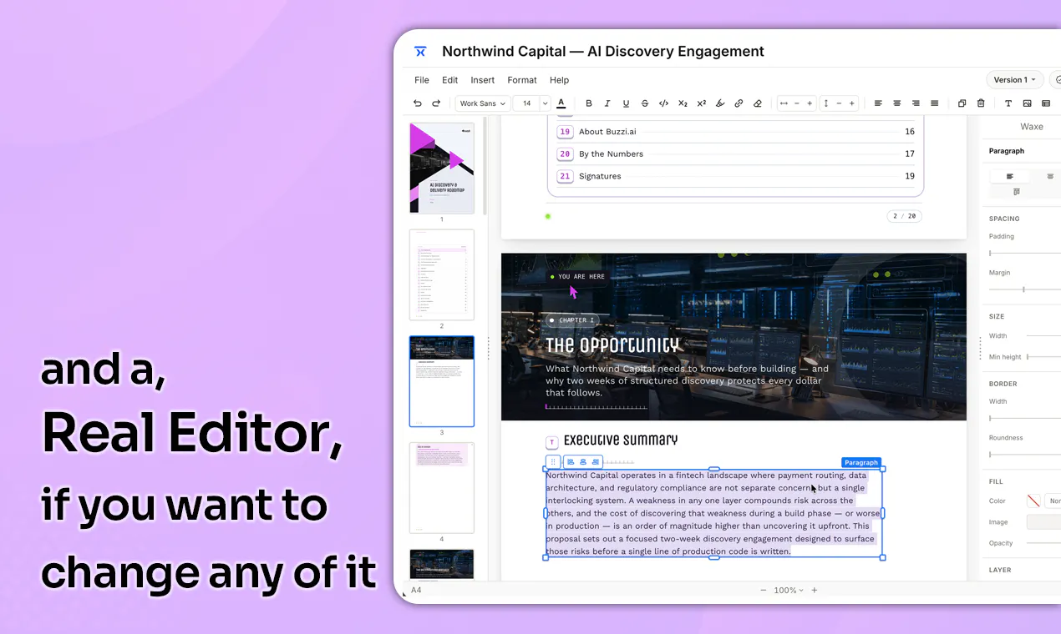Select left alignment in Paragraph panel
Viewport: 1061px width, 634px height.
[1010, 176]
